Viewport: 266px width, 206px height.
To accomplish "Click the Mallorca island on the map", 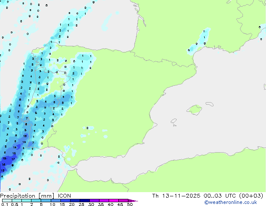I will click(x=194, y=110).
